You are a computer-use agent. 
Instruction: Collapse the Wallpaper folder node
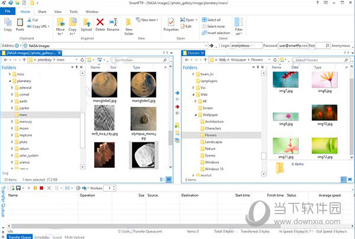[x=196, y=115]
